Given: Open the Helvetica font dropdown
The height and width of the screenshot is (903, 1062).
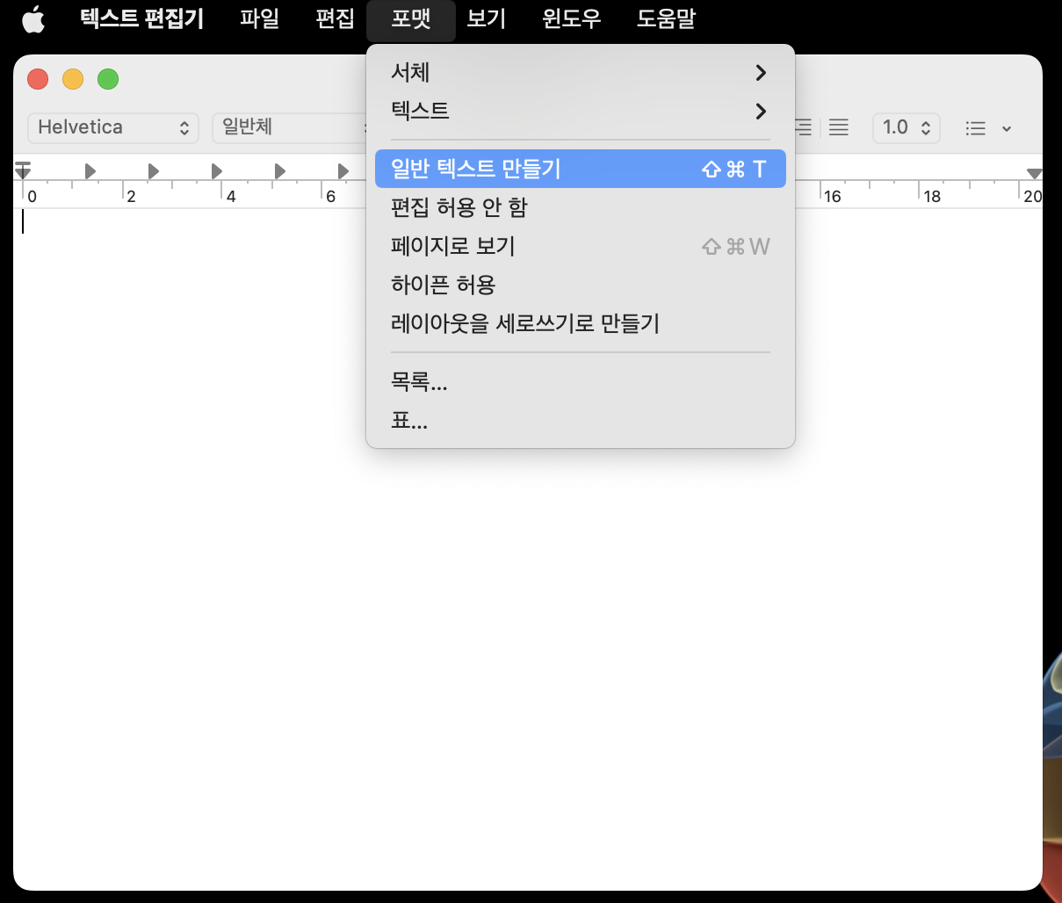Looking at the screenshot, I should pos(112,127).
